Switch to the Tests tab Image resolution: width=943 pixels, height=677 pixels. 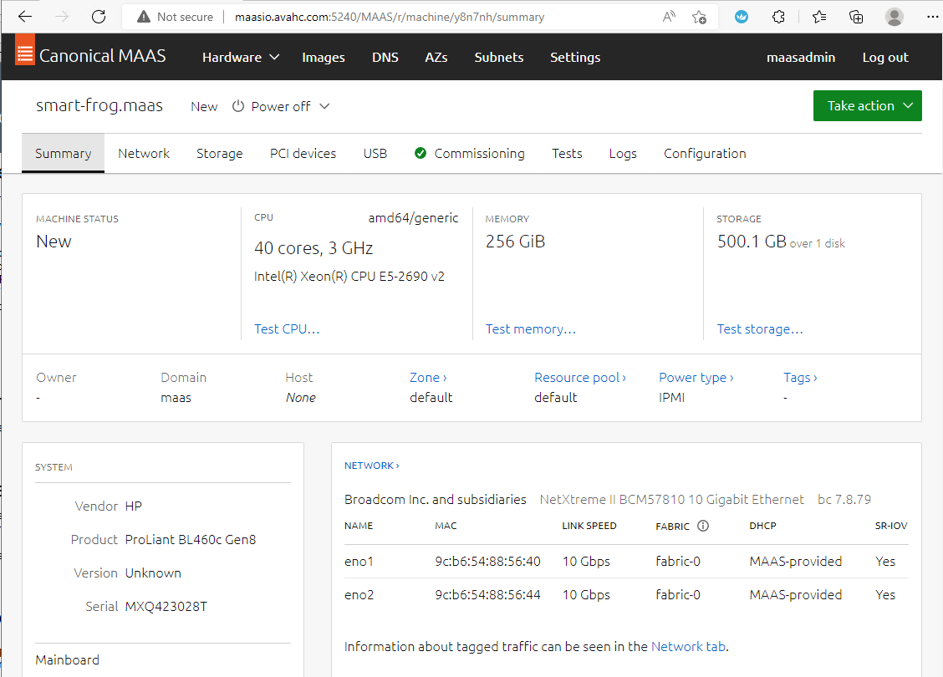[567, 153]
